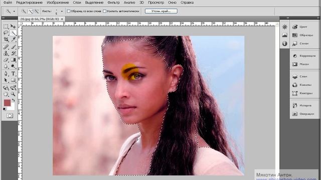Select the Blur tool
Image resolution: width=321 pixels, height=180 pixels.
pyautogui.click(x=6, y=66)
